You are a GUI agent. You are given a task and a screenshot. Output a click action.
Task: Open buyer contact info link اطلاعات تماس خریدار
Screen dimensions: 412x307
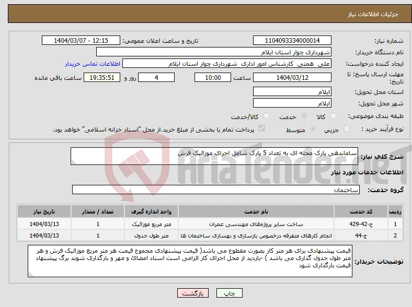[93, 64]
